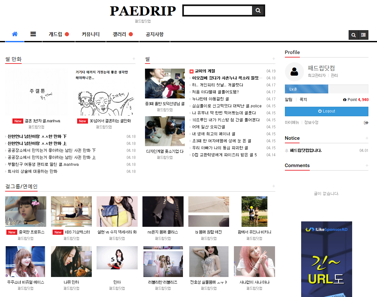Click the dark search icon on navigation right
Screen dimensions: 377x297
click(353, 35)
